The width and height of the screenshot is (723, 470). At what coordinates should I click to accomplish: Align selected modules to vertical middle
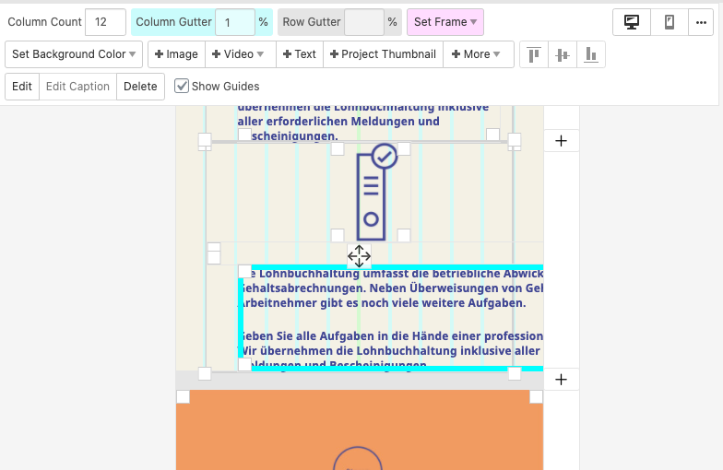pyautogui.click(x=562, y=55)
